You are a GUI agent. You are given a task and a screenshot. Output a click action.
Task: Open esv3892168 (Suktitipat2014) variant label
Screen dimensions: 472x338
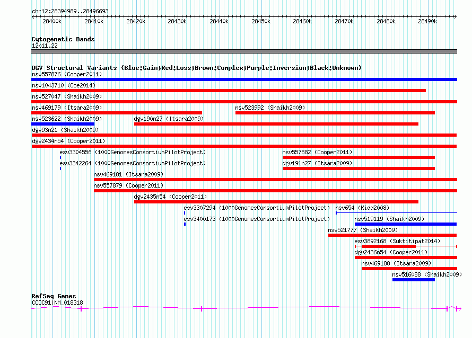click(397, 241)
